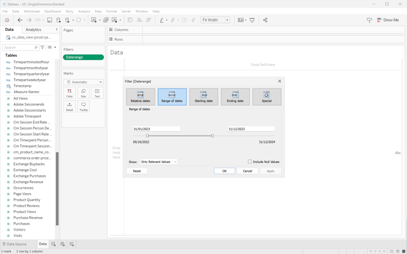Switch to Range of dates mode
This screenshot has width=407, height=254.
[172, 97]
